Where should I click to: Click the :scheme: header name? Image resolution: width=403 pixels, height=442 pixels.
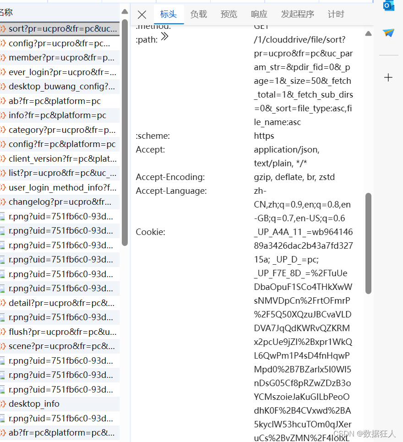point(153,136)
